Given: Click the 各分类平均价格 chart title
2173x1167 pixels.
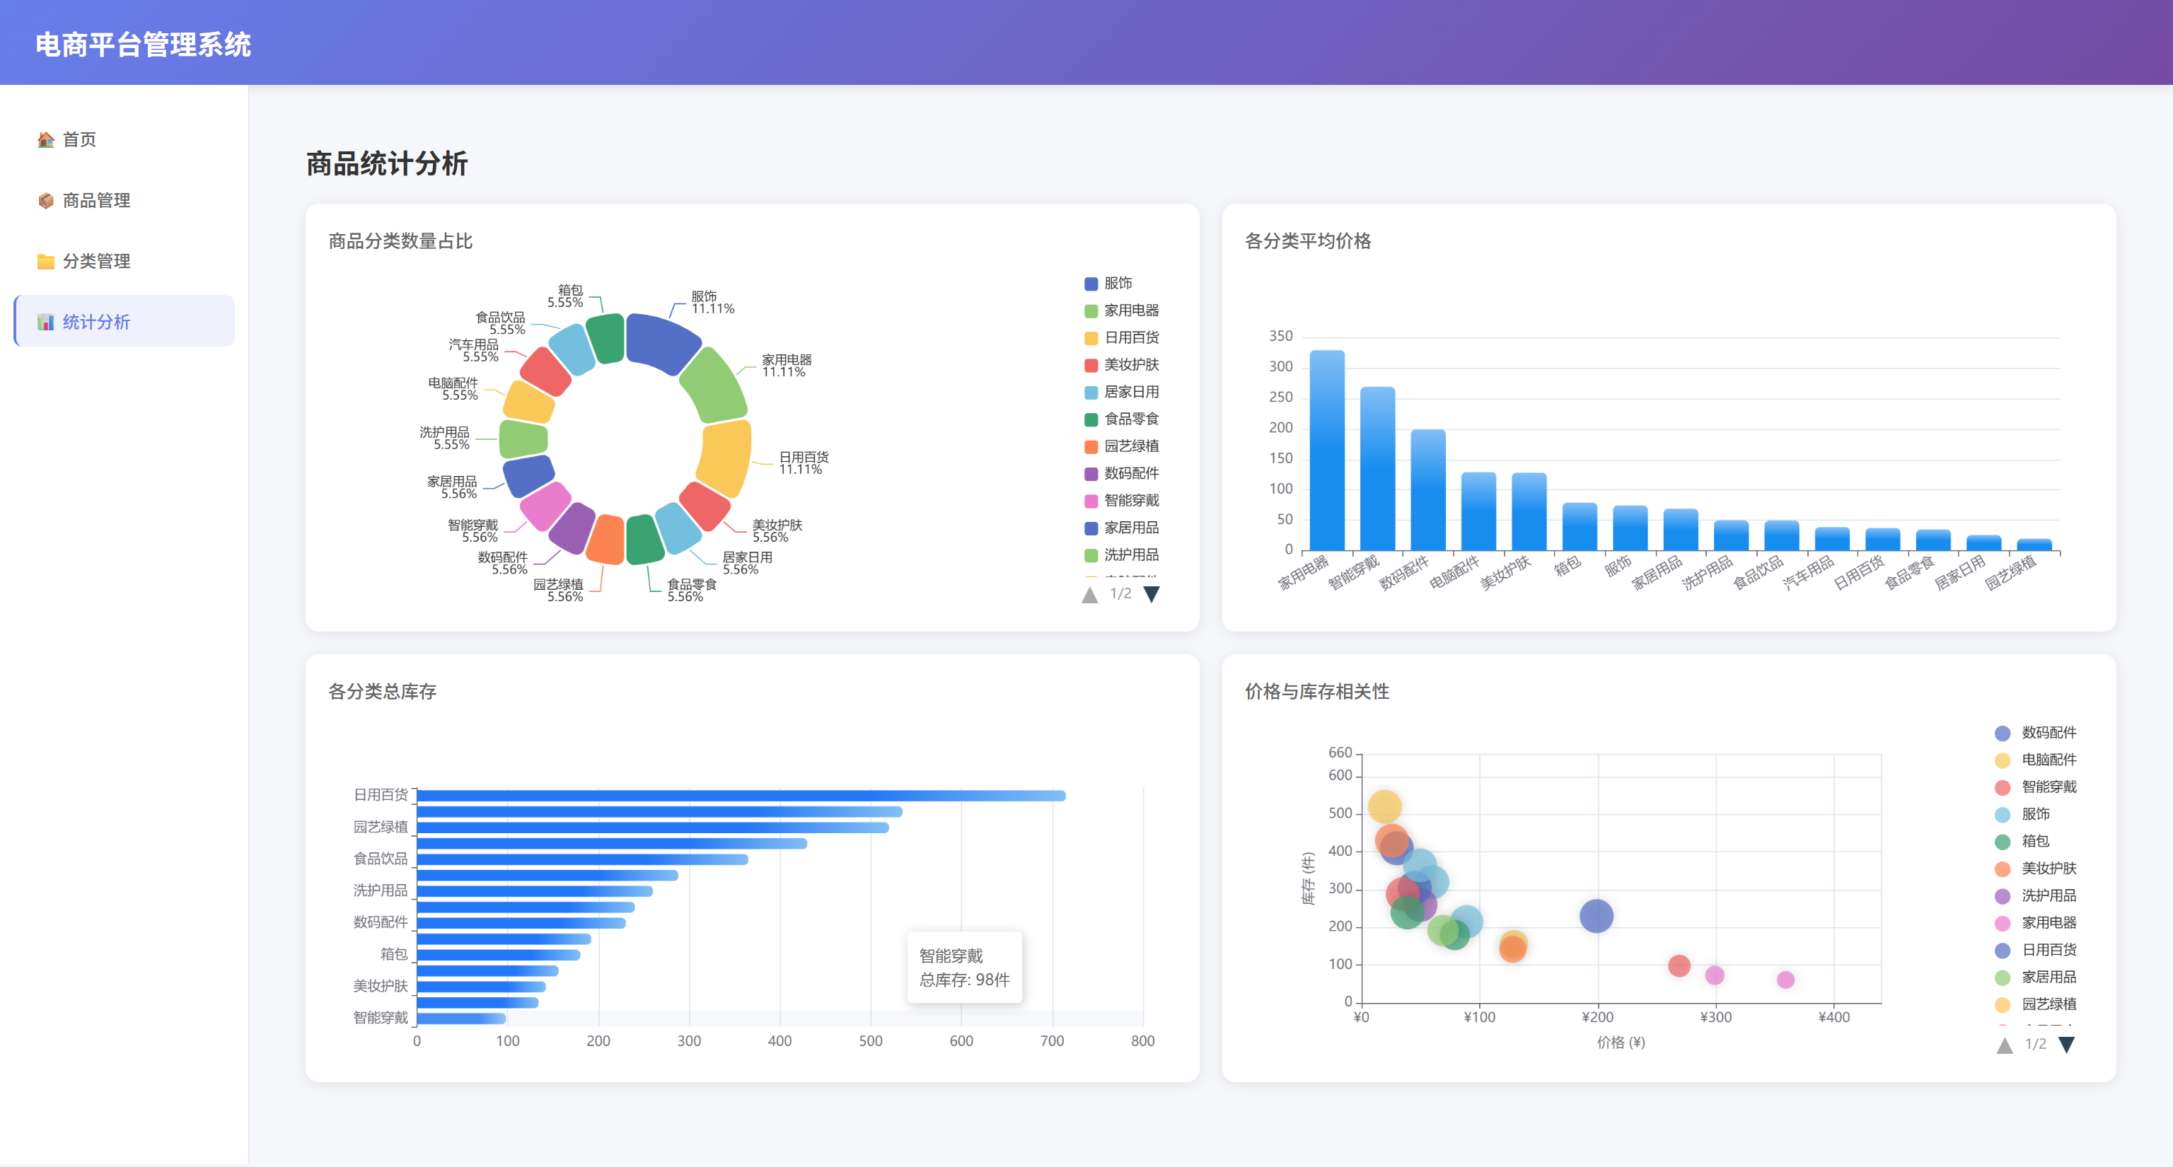Looking at the screenshot, I should click(x=1309, y=241).
